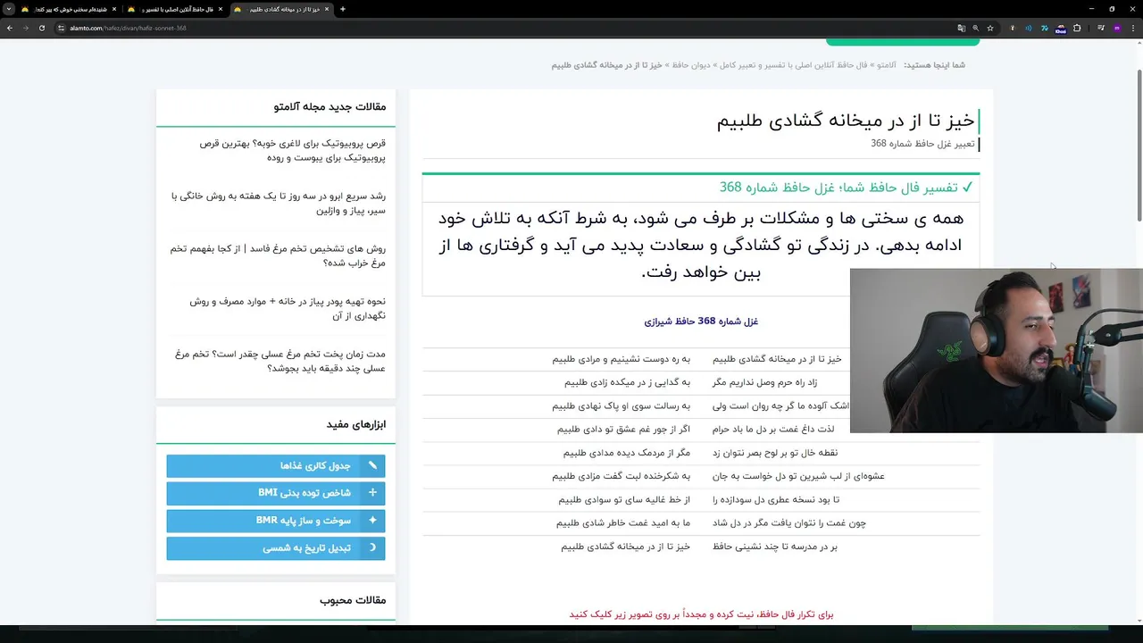Viewport: 1143px width, 643px height.
Task: Click the verse زاد راه حرم وصل نداریم مگر
Action: pyautogui.click(x=764, y=382)
